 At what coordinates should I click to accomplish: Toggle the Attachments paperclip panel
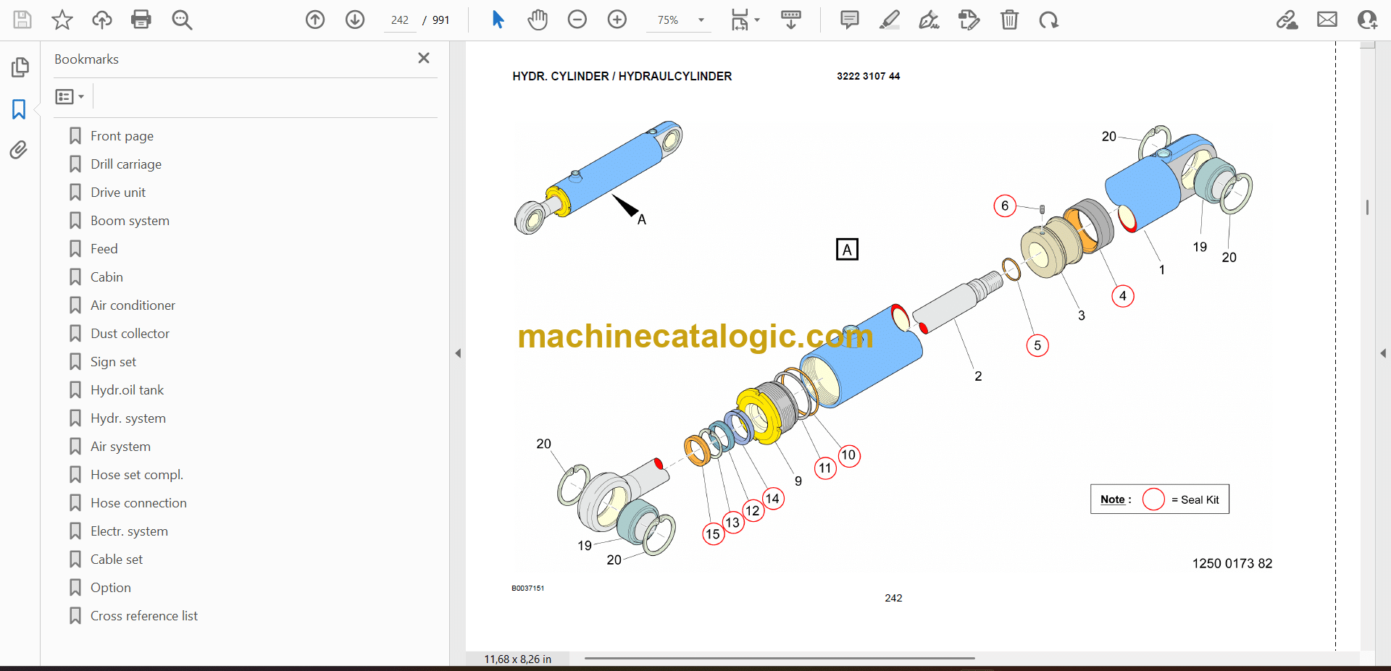point(19,150)
